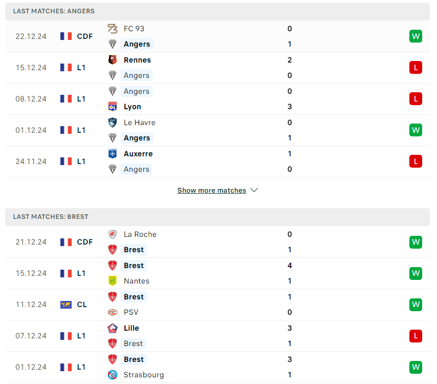Open Show more matches link

(x=211, y=190)
